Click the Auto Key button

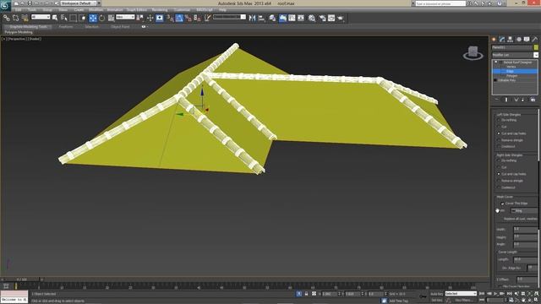pos(436,294)
